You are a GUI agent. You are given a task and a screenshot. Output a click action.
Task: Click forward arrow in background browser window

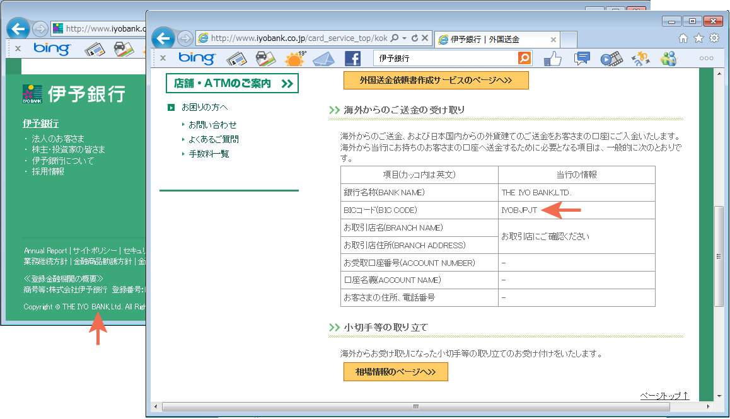[40, 29]
